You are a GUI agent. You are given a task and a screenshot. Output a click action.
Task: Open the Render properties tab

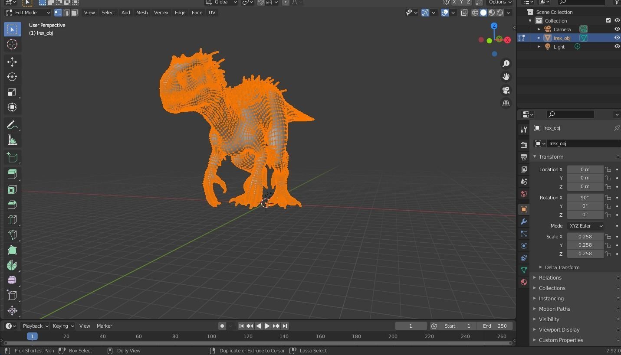pos(524,145)
